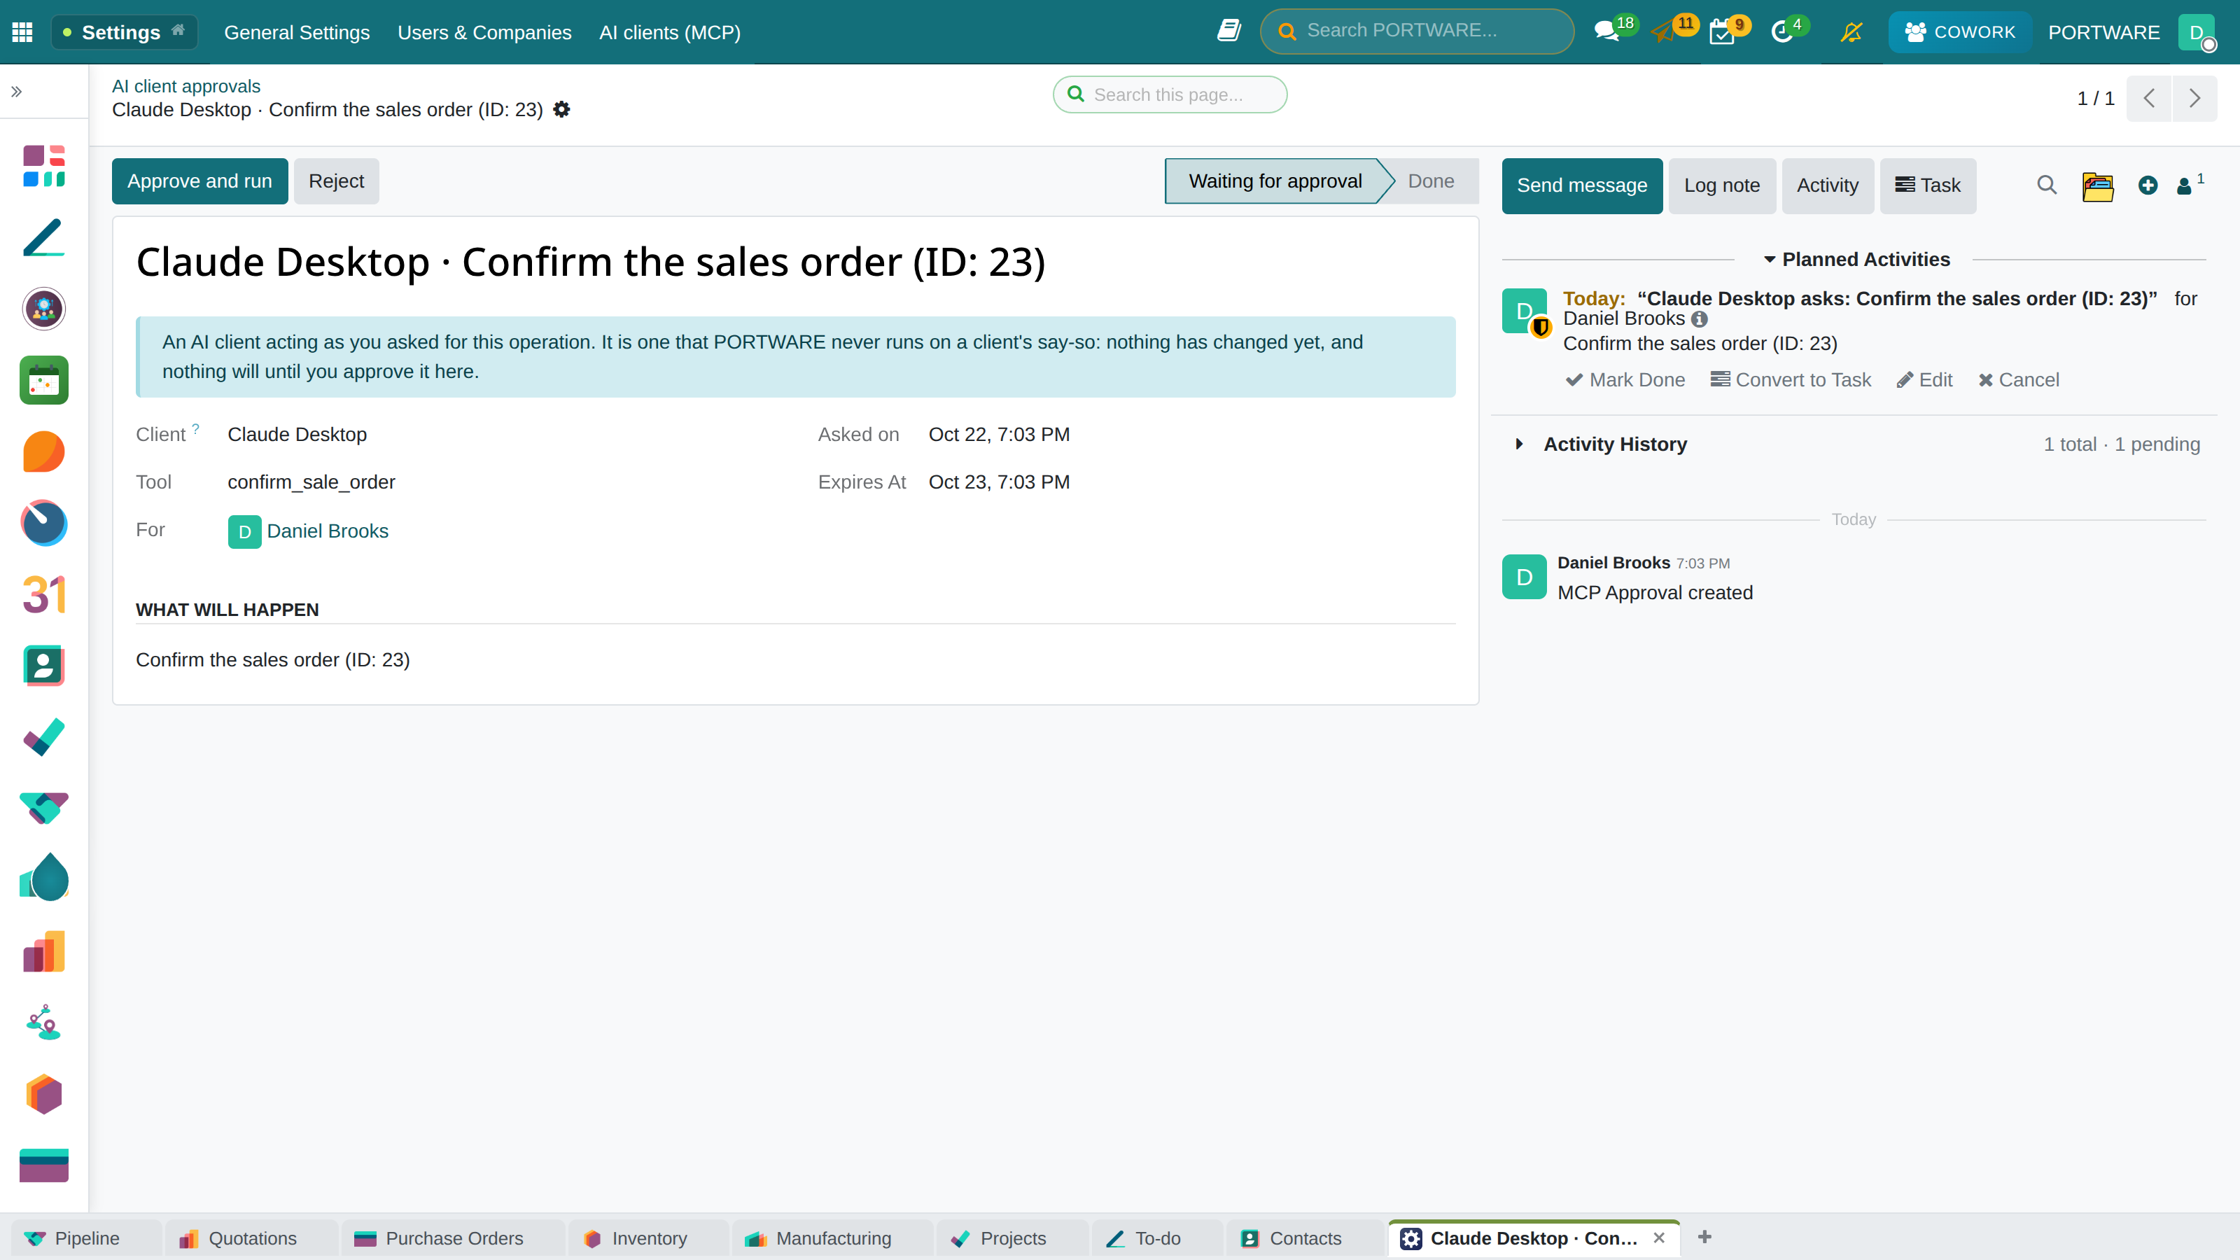Open the hexagon Inventory icon in sidebar
Screen dimensions: 2240x1260
[x=43, y=1094]
